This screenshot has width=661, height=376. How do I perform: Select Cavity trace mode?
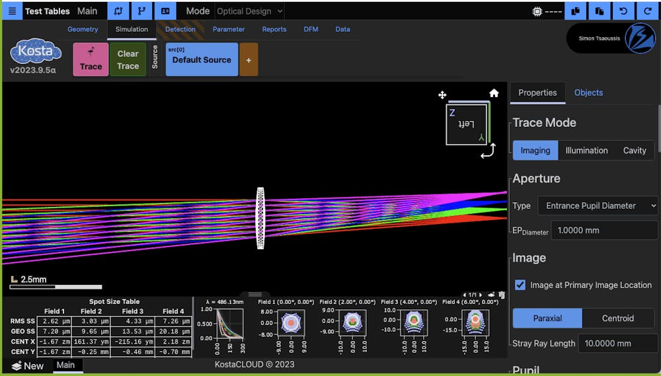634,150
